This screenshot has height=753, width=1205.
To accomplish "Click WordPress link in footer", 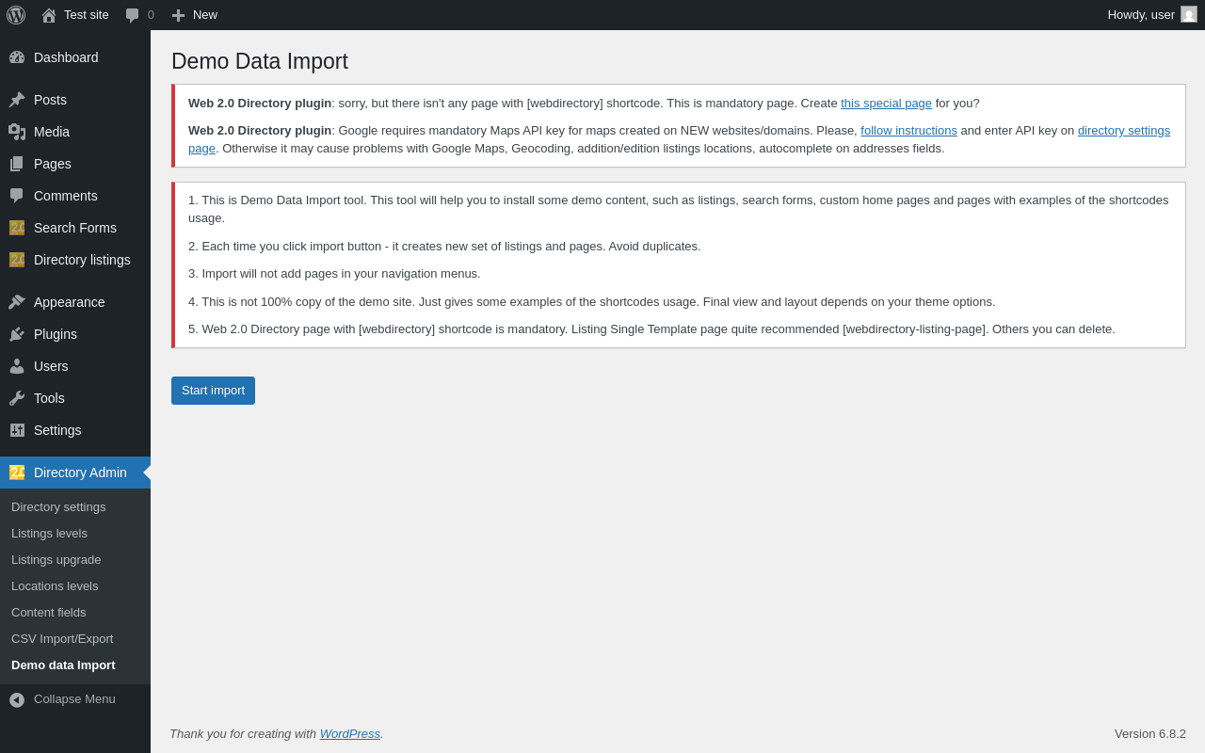I will coord(349,734).
